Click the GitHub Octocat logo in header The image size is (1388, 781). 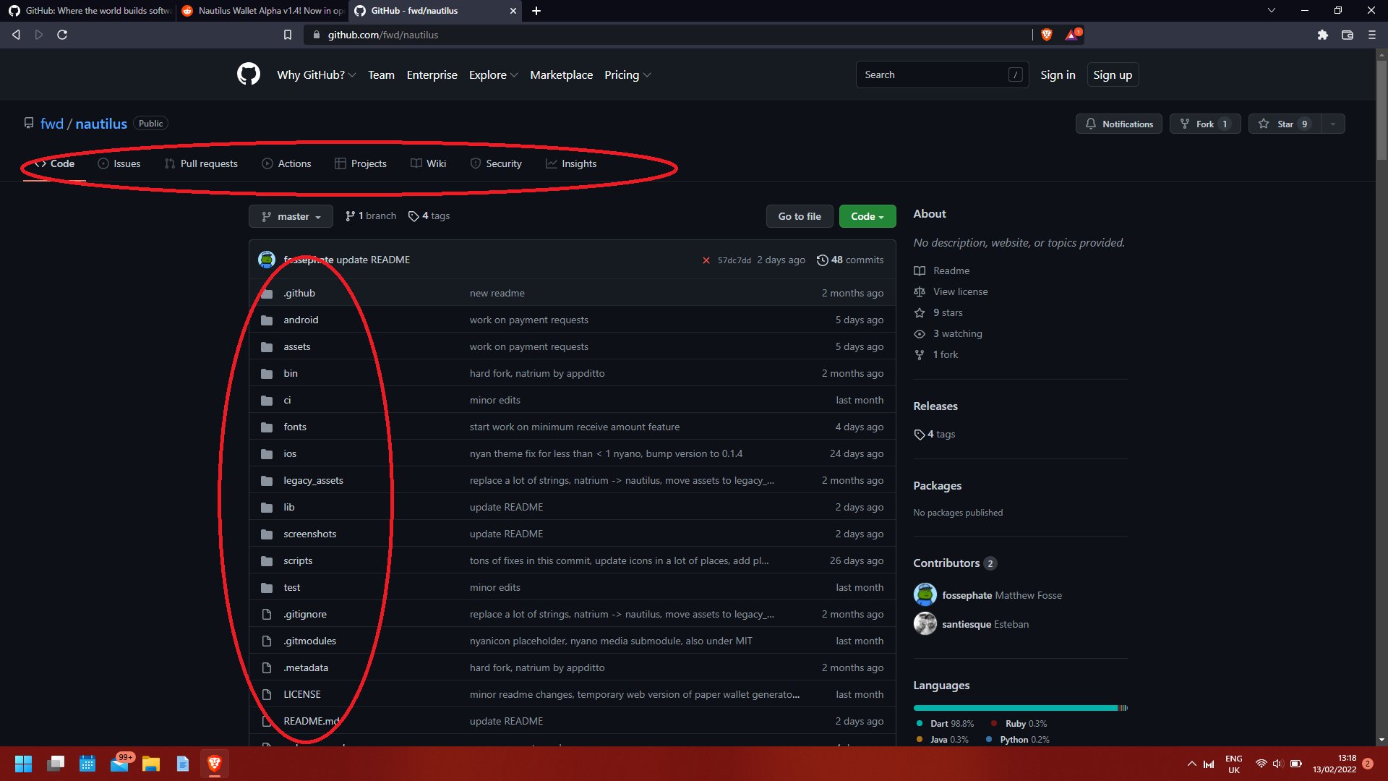point(249,74)
